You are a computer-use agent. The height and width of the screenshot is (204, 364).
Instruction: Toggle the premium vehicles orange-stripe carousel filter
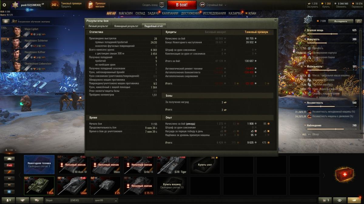coord(9,172)
